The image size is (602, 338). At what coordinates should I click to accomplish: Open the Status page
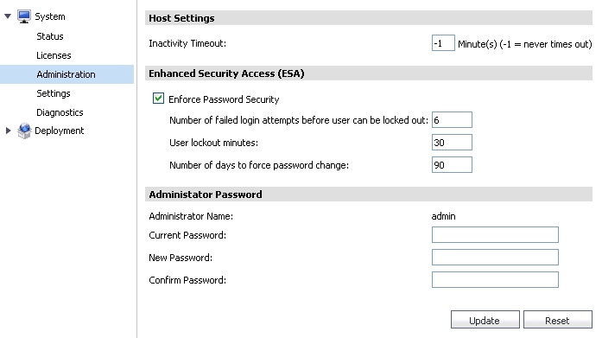pos(50,36)
